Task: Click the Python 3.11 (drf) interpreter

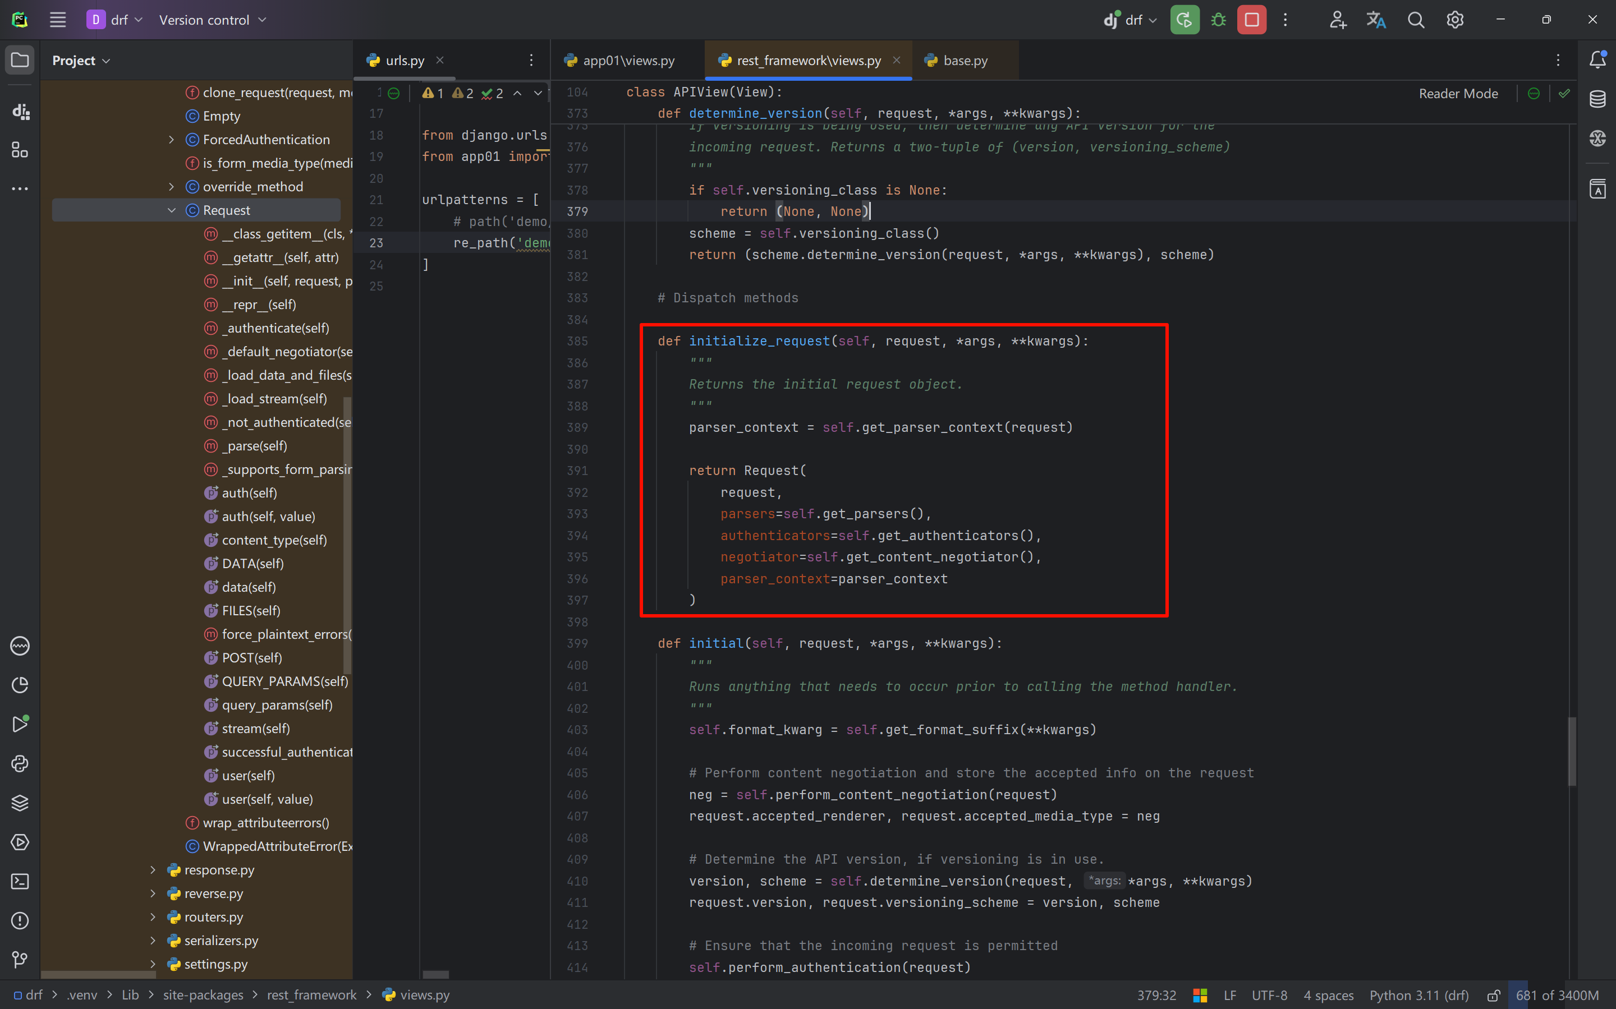Action: point(1418,995)
